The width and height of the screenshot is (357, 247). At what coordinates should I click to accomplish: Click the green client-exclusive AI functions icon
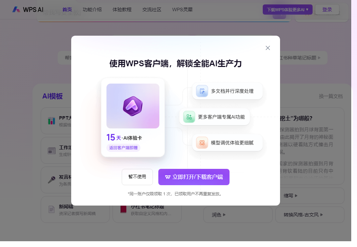(189, 117)
